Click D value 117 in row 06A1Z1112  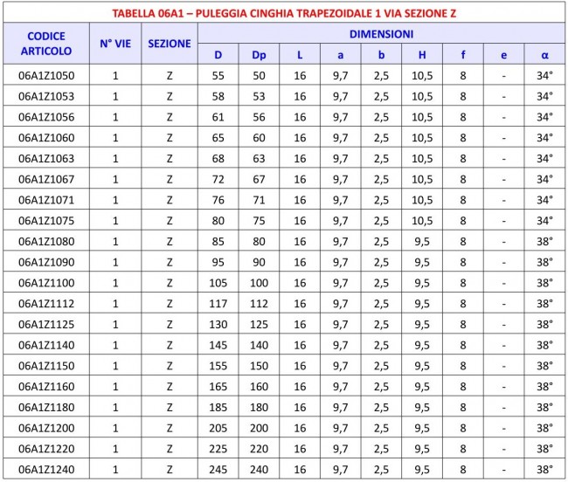(x=218, y=304)
